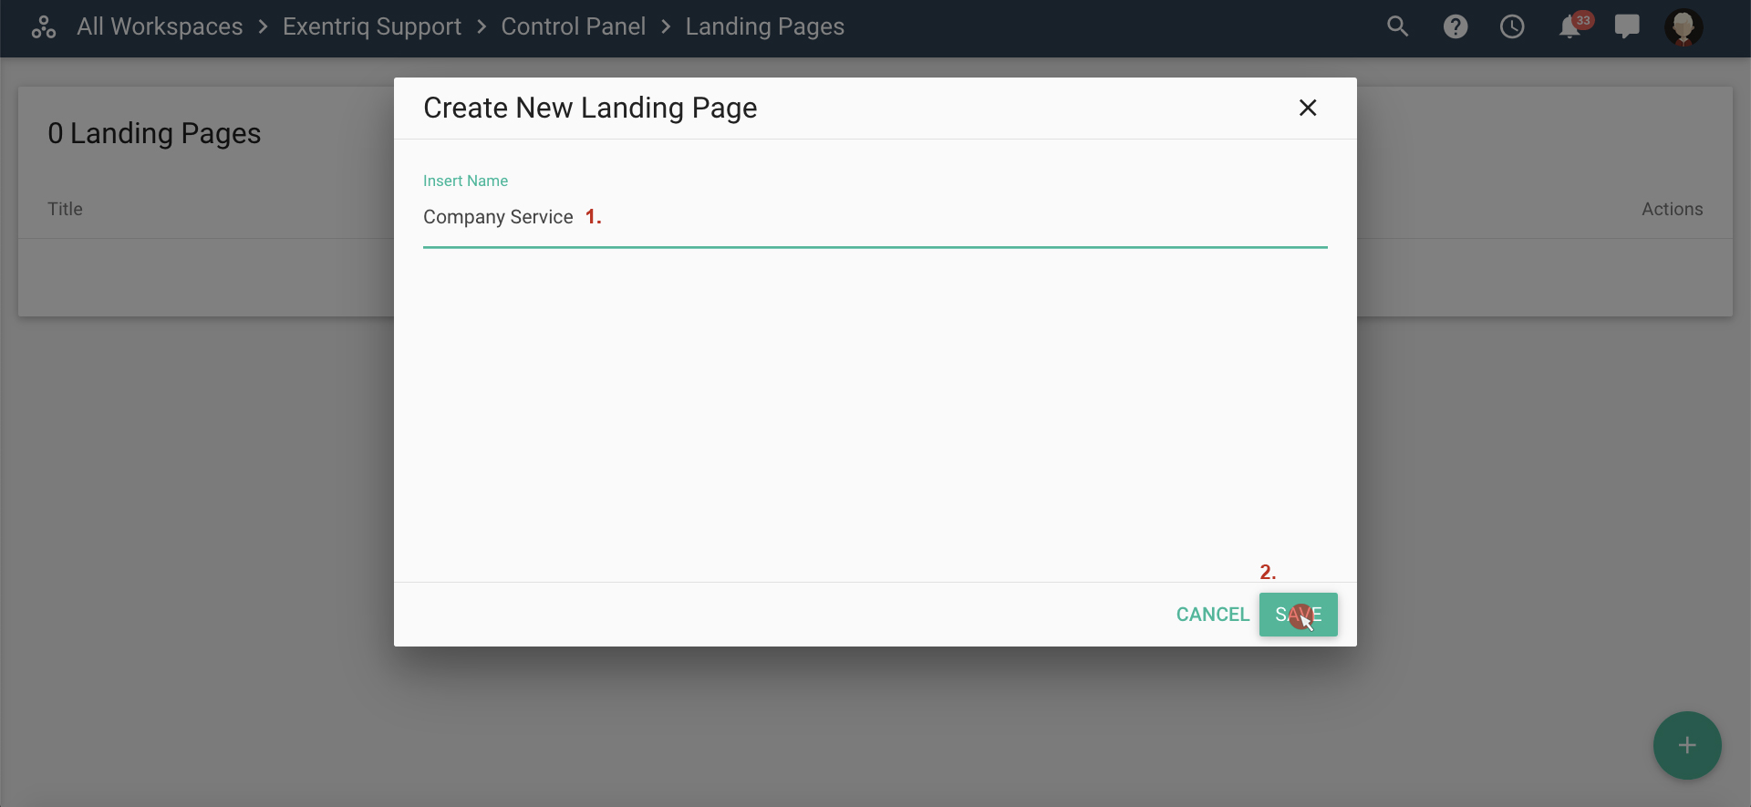Click the Title column header
1751x807 pixels.
pyautogui.click(x=65, y=209)
